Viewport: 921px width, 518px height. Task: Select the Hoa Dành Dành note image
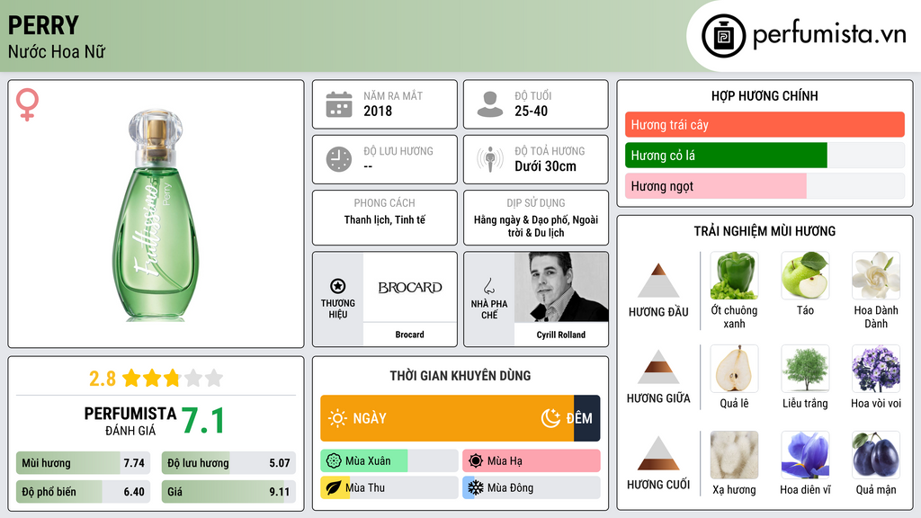pos(876,275)
